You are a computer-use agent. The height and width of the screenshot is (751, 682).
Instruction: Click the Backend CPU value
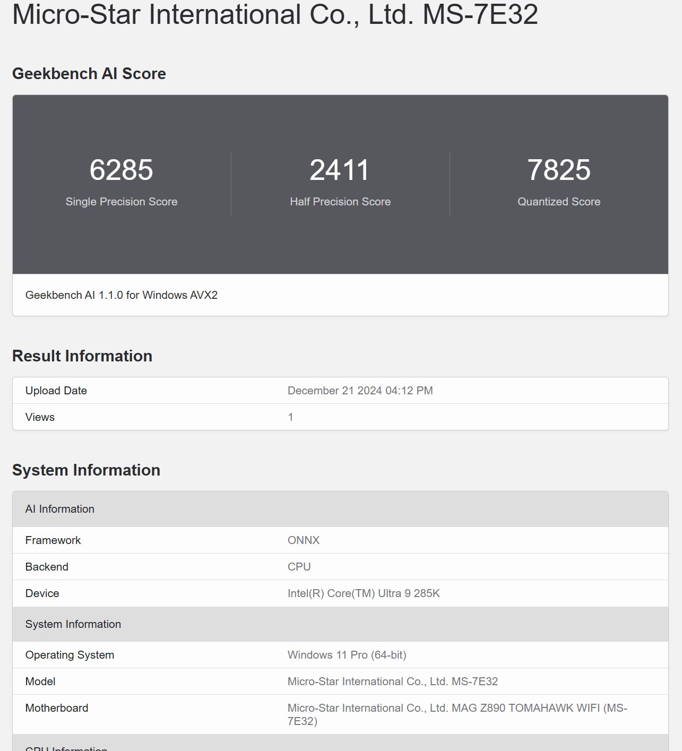(x=299, y=567)
